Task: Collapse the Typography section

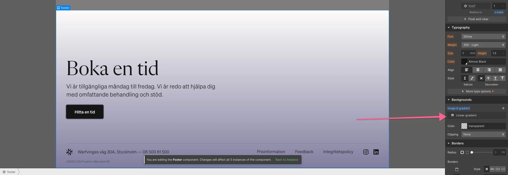Action: (x=449, y=27)
